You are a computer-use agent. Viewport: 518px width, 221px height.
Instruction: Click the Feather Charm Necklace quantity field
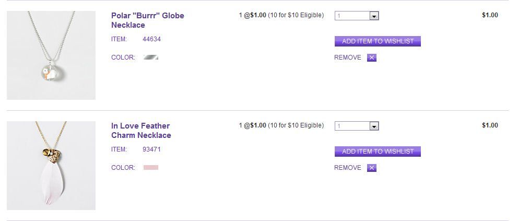pos(352,126)
